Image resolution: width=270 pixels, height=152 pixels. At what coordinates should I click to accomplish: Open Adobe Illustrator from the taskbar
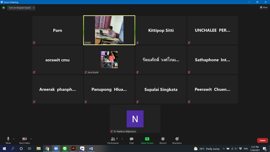tap(73, 149)
